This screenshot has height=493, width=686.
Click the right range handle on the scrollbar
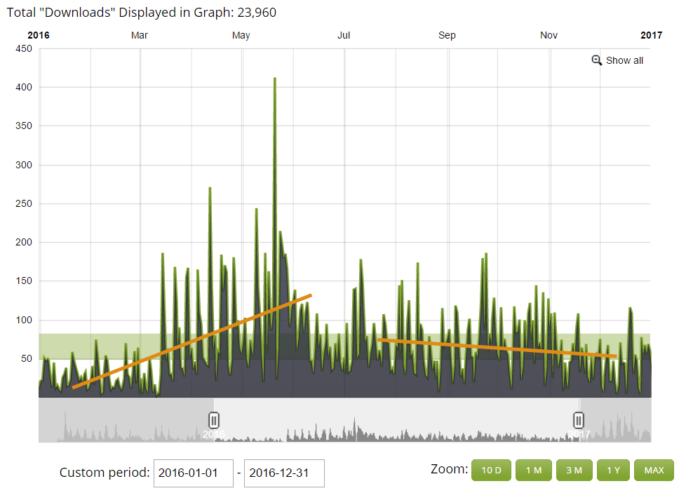click(x=579, y=420)
